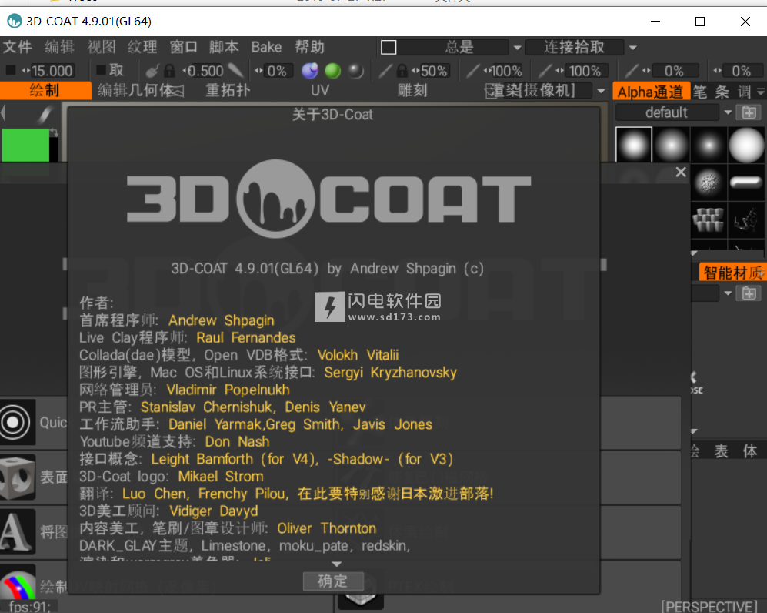Viewport: 767px width, 613px height.
Task: Open the 纹理 menu
Action: click(x=142, y=47)
